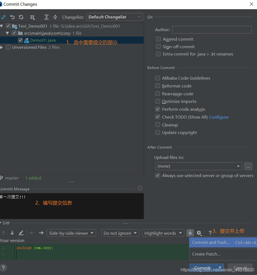The height and width of the screenshot is (275, 257).
Task: Open the Side-by-side viewer dropdown
Action: (x=71, y=233)
